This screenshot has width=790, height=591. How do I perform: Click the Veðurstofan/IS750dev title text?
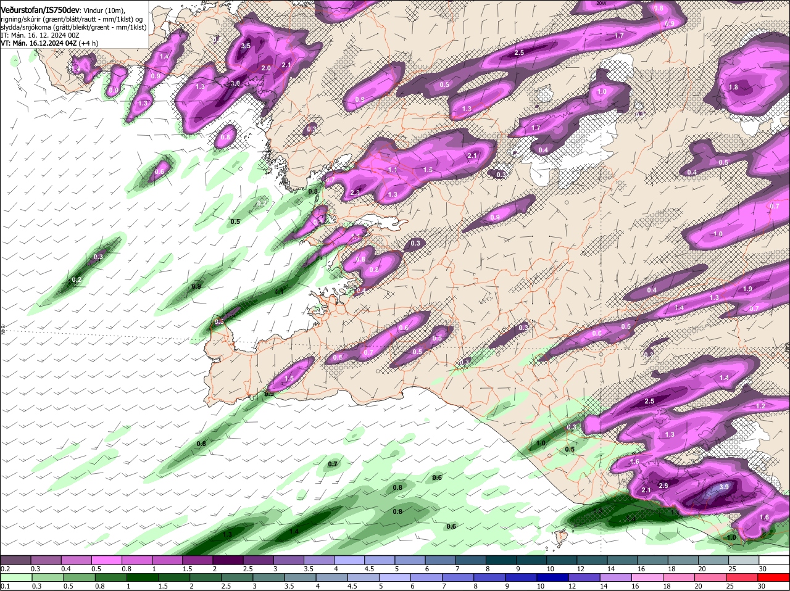40,10
